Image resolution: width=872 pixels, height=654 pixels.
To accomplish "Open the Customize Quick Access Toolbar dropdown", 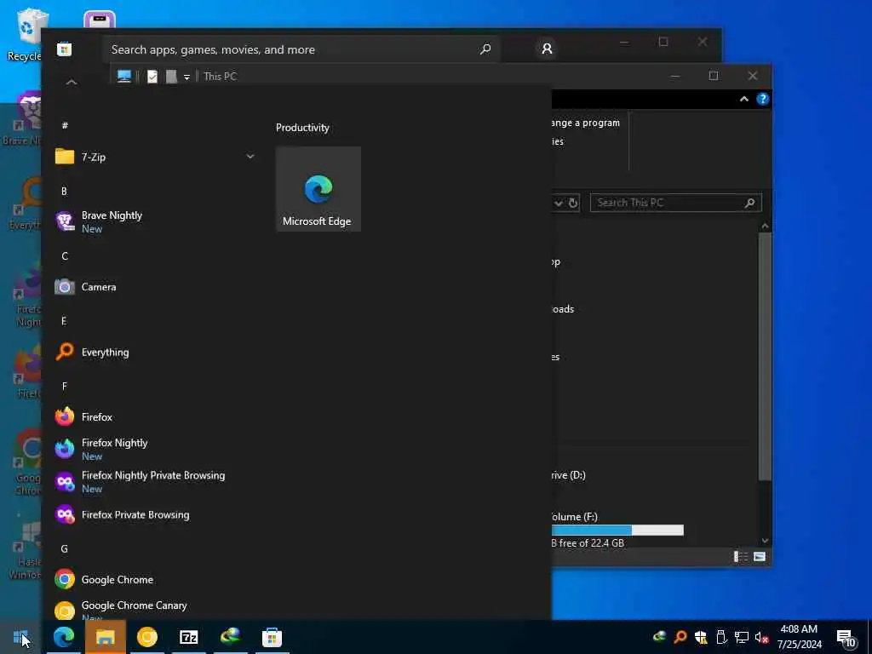I will pos(186,77).
